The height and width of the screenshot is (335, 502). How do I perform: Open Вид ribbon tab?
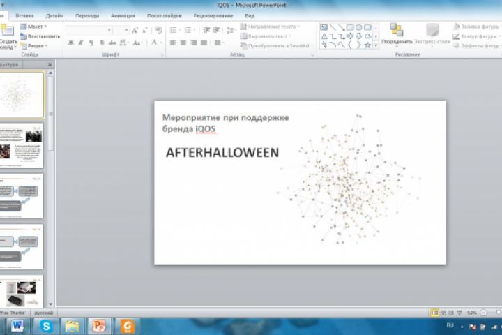coord(250,16)
